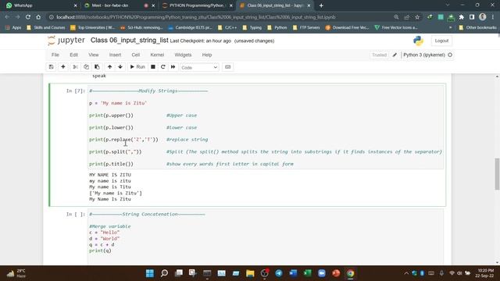The image size is (500, 281).
Task: Close the WhatsApp browser tab
Action: pyautogui.click(x=75, y=5)
